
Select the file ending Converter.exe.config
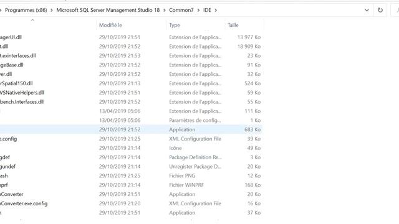point(24,203)
